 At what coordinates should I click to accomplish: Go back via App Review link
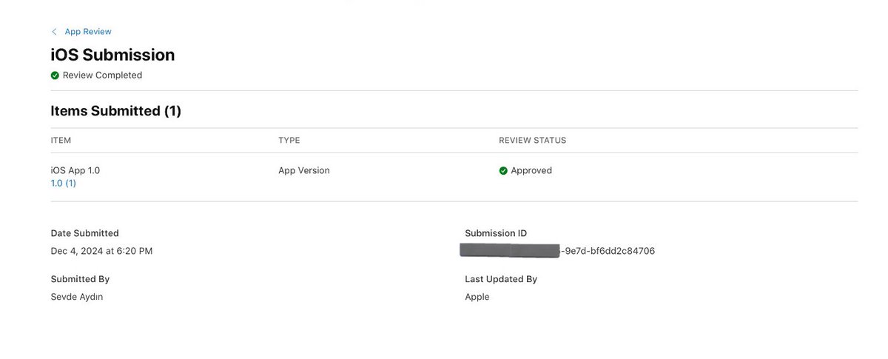(88, 32)
